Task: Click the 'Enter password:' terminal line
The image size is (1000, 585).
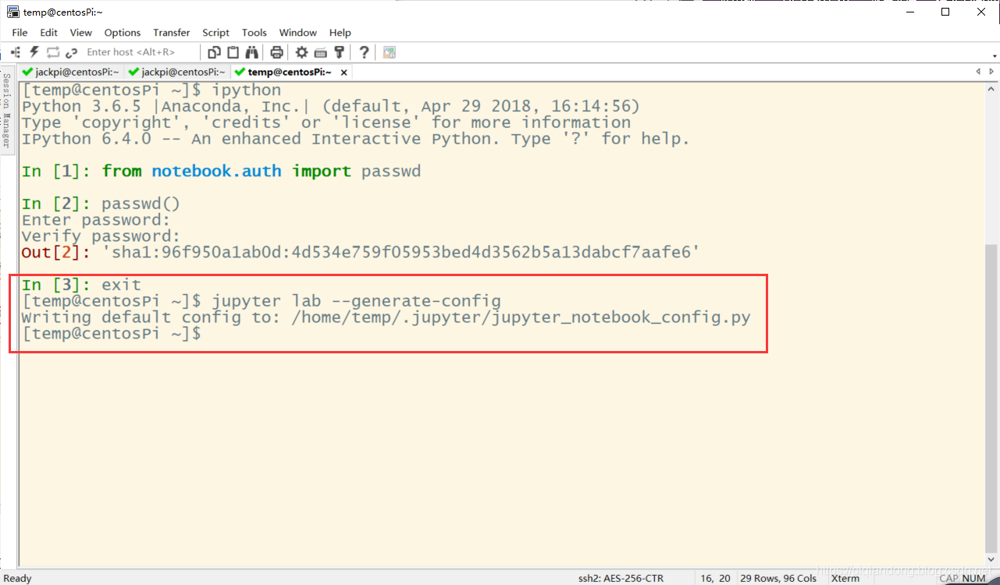Action: tap(96, 220)
